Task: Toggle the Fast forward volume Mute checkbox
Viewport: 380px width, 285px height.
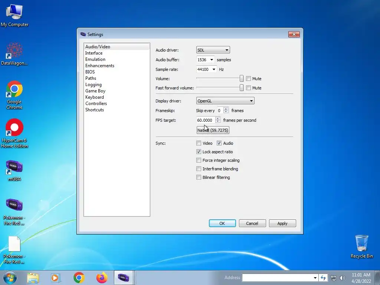Action: click(248, 88)
